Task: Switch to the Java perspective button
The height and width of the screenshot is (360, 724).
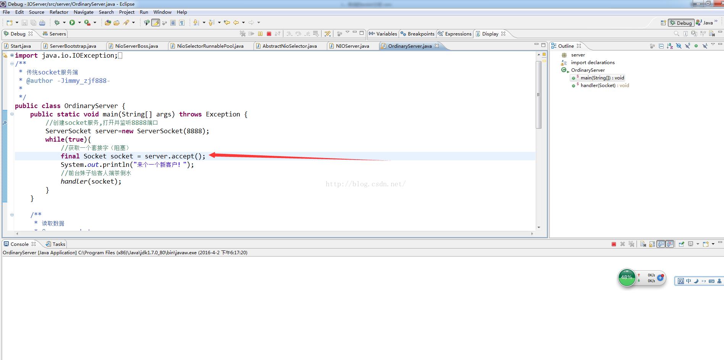Action: click(705, 23)
